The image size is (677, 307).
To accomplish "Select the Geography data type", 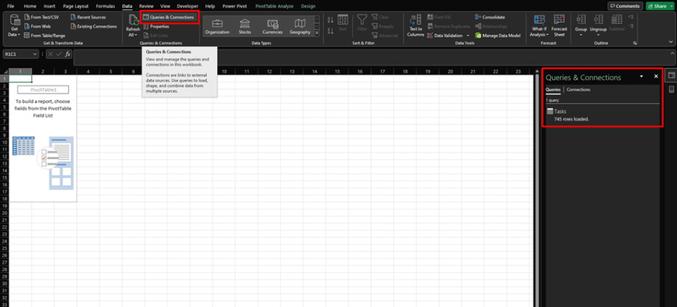I will [x=299, y=27].
